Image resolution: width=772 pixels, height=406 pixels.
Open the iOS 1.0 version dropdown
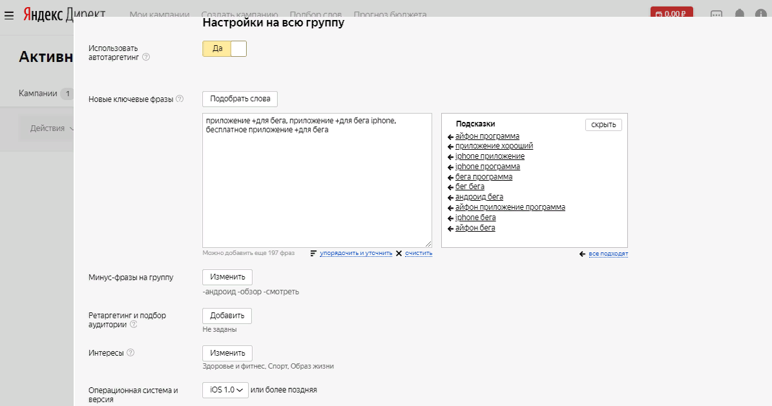[x=225, y=390]
